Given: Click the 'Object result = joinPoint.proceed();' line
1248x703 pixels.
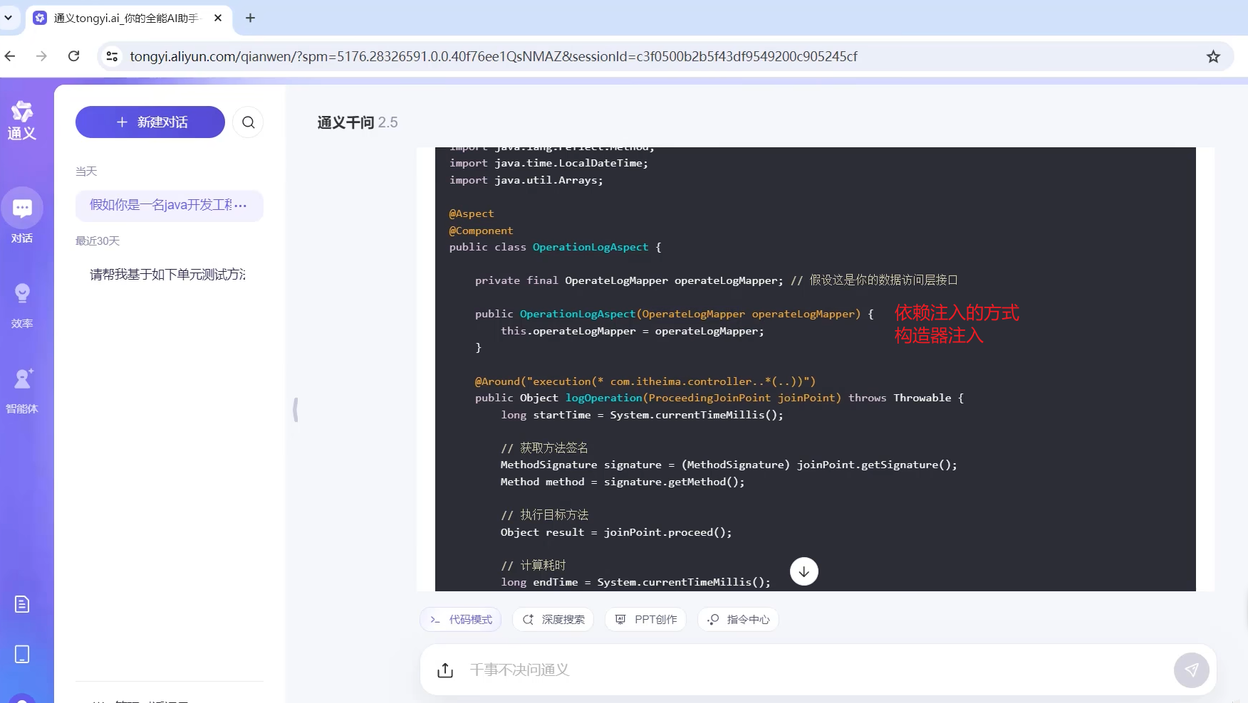Looking at the screenshot, I should coord(616,532).
